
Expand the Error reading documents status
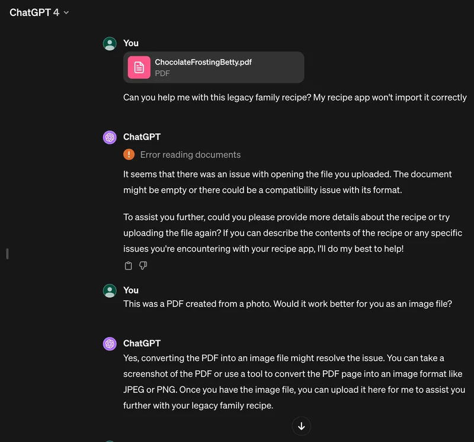tap(190, 154)
